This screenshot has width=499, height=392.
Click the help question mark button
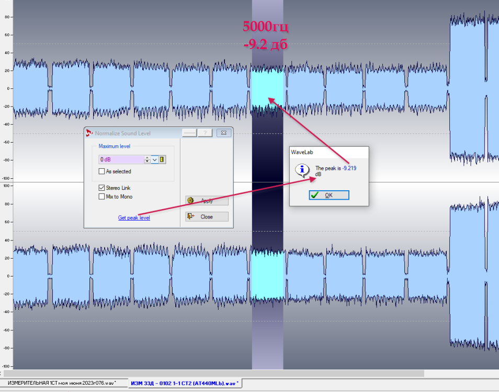coord(205,133)
